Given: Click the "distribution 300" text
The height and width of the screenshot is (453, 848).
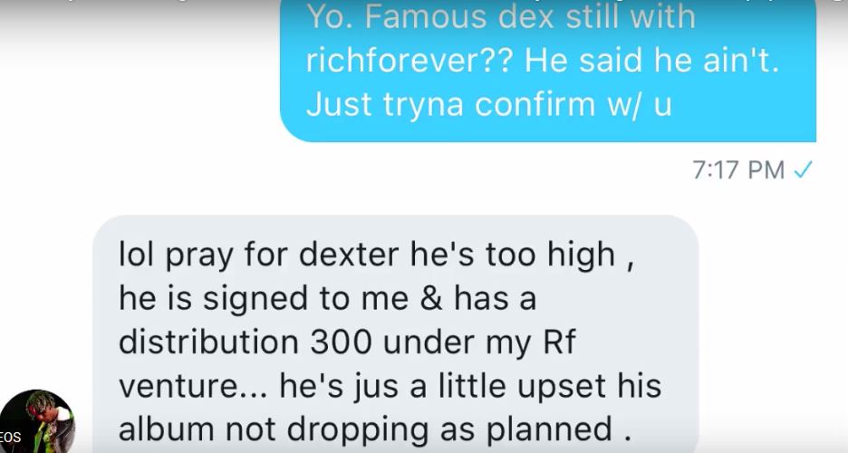Looking at the screenshot, I should (x=245, y=342).
